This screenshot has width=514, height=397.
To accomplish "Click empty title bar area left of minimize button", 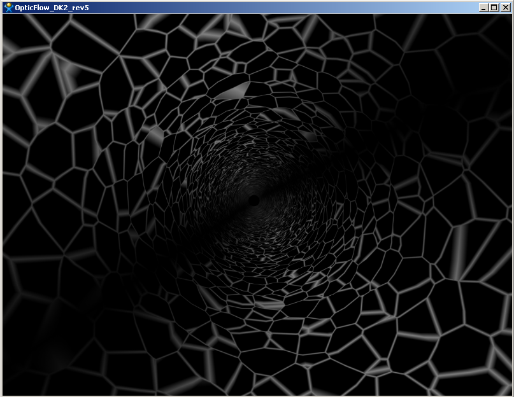I will pos(382,8).
